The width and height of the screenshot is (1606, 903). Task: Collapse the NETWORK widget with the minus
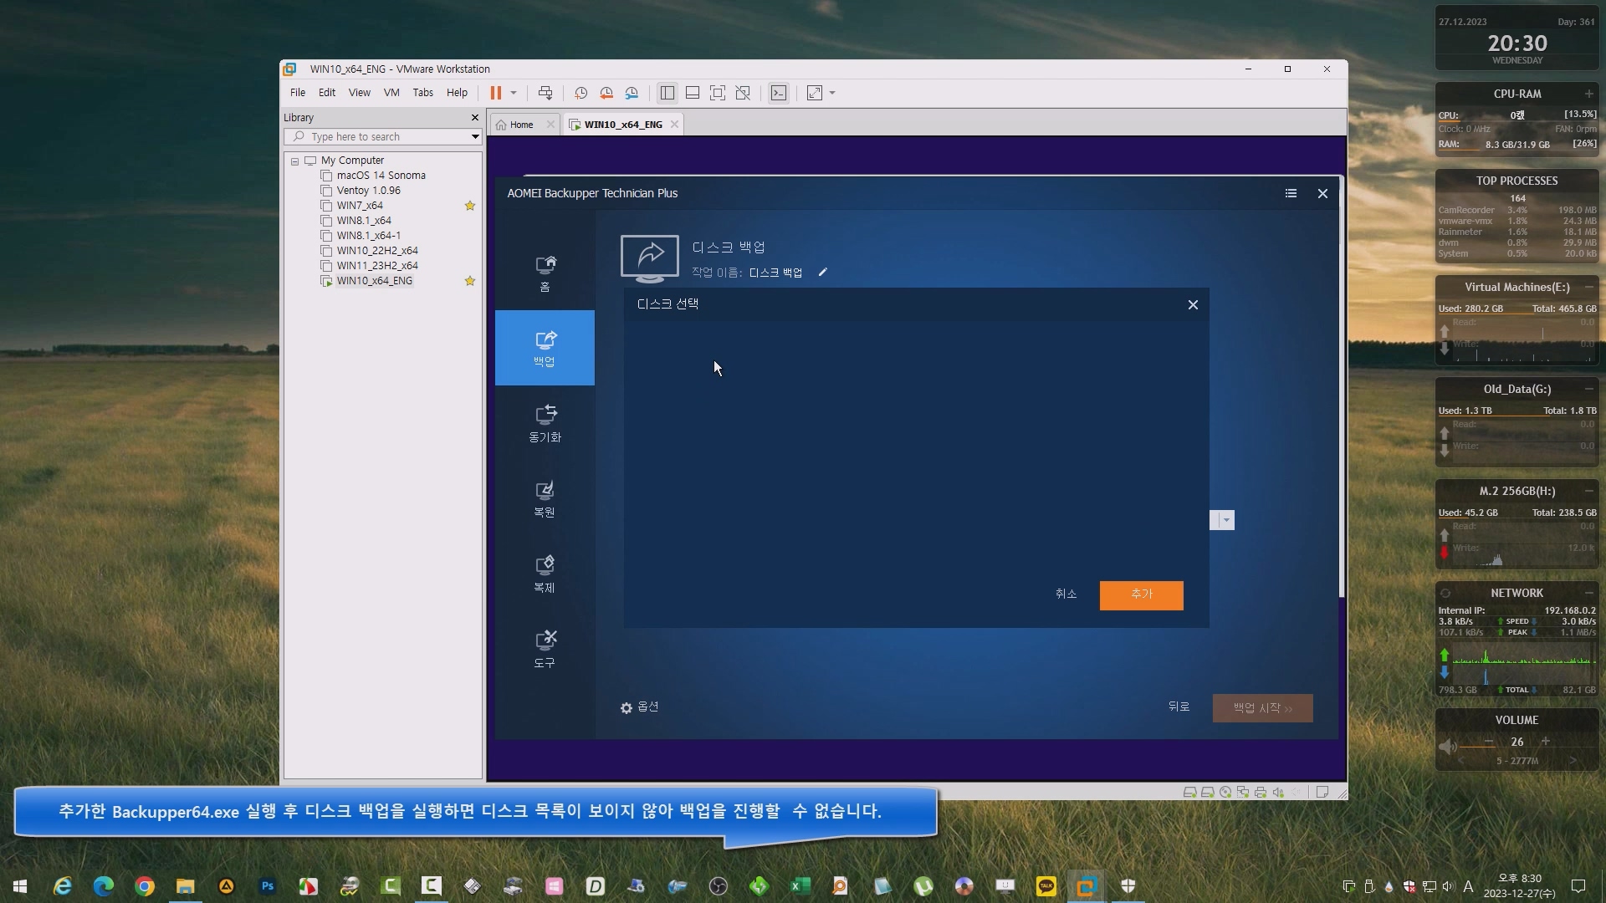click(1588, 593)
